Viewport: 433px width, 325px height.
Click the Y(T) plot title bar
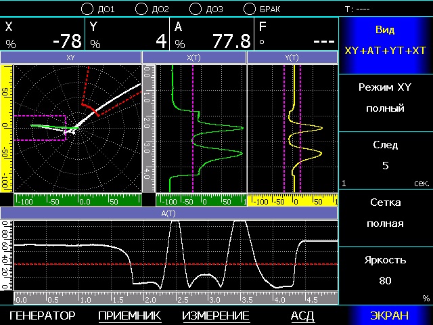(292, 58)
